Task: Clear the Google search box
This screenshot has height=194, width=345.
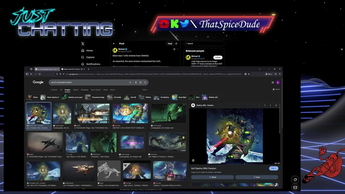Action: (x=130, y=82)
